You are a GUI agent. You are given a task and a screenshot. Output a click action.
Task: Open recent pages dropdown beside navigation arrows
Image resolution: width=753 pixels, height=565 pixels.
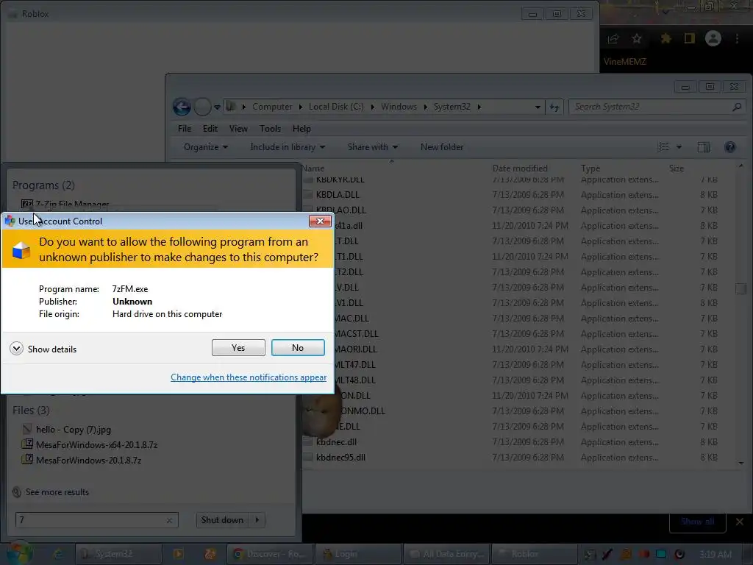click(x=217, y=107)
